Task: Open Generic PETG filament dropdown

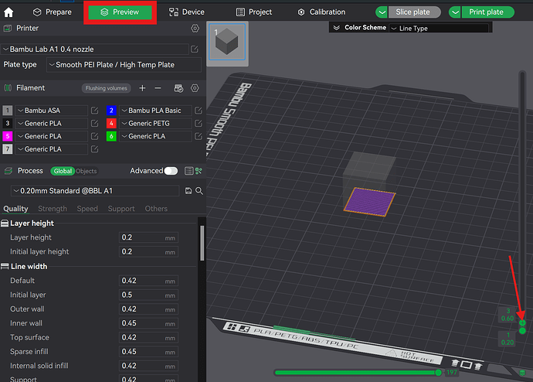Action: (155, 124)
